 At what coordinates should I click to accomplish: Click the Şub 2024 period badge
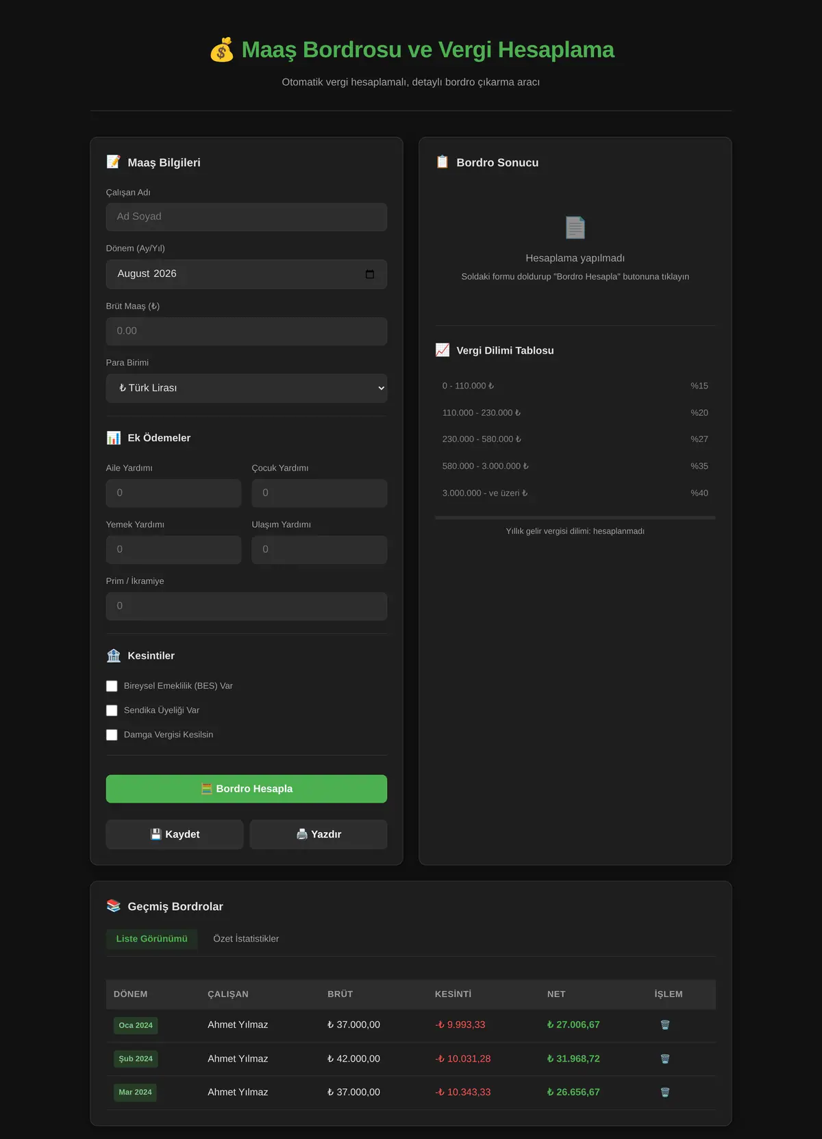tap(136, 1059)
